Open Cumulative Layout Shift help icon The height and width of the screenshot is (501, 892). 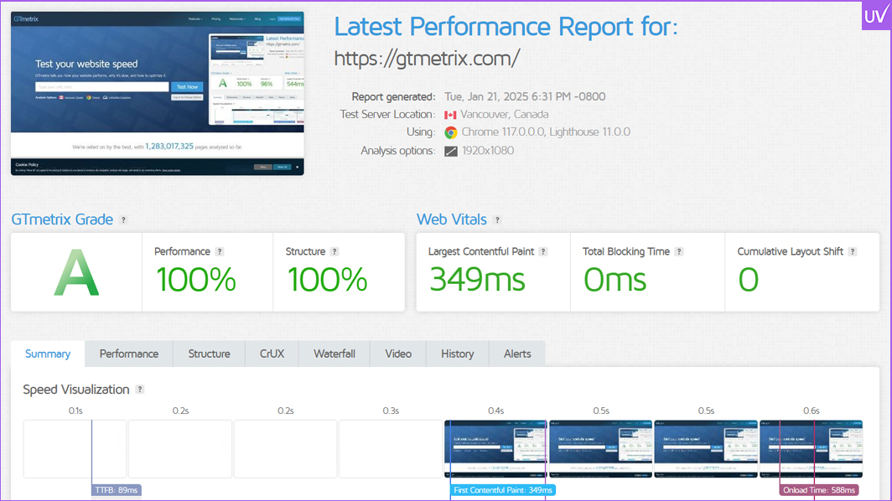tap(853, 251)
